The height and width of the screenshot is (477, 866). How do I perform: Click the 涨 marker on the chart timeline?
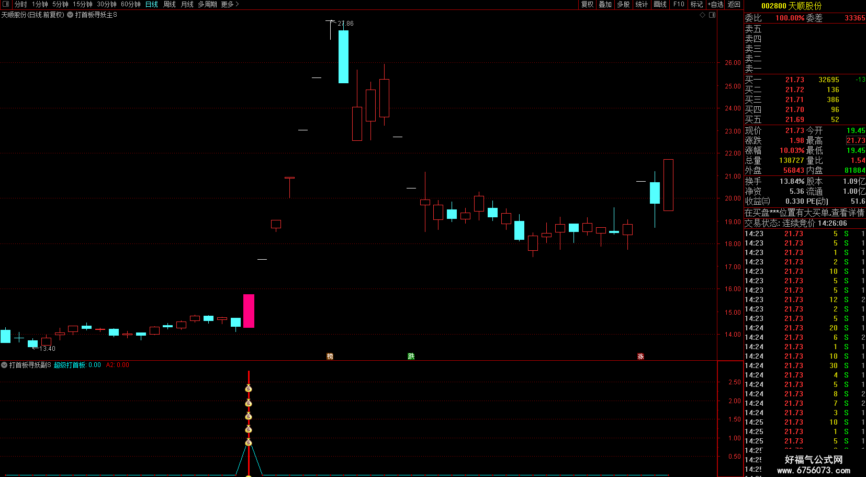[x=640, y=356]
